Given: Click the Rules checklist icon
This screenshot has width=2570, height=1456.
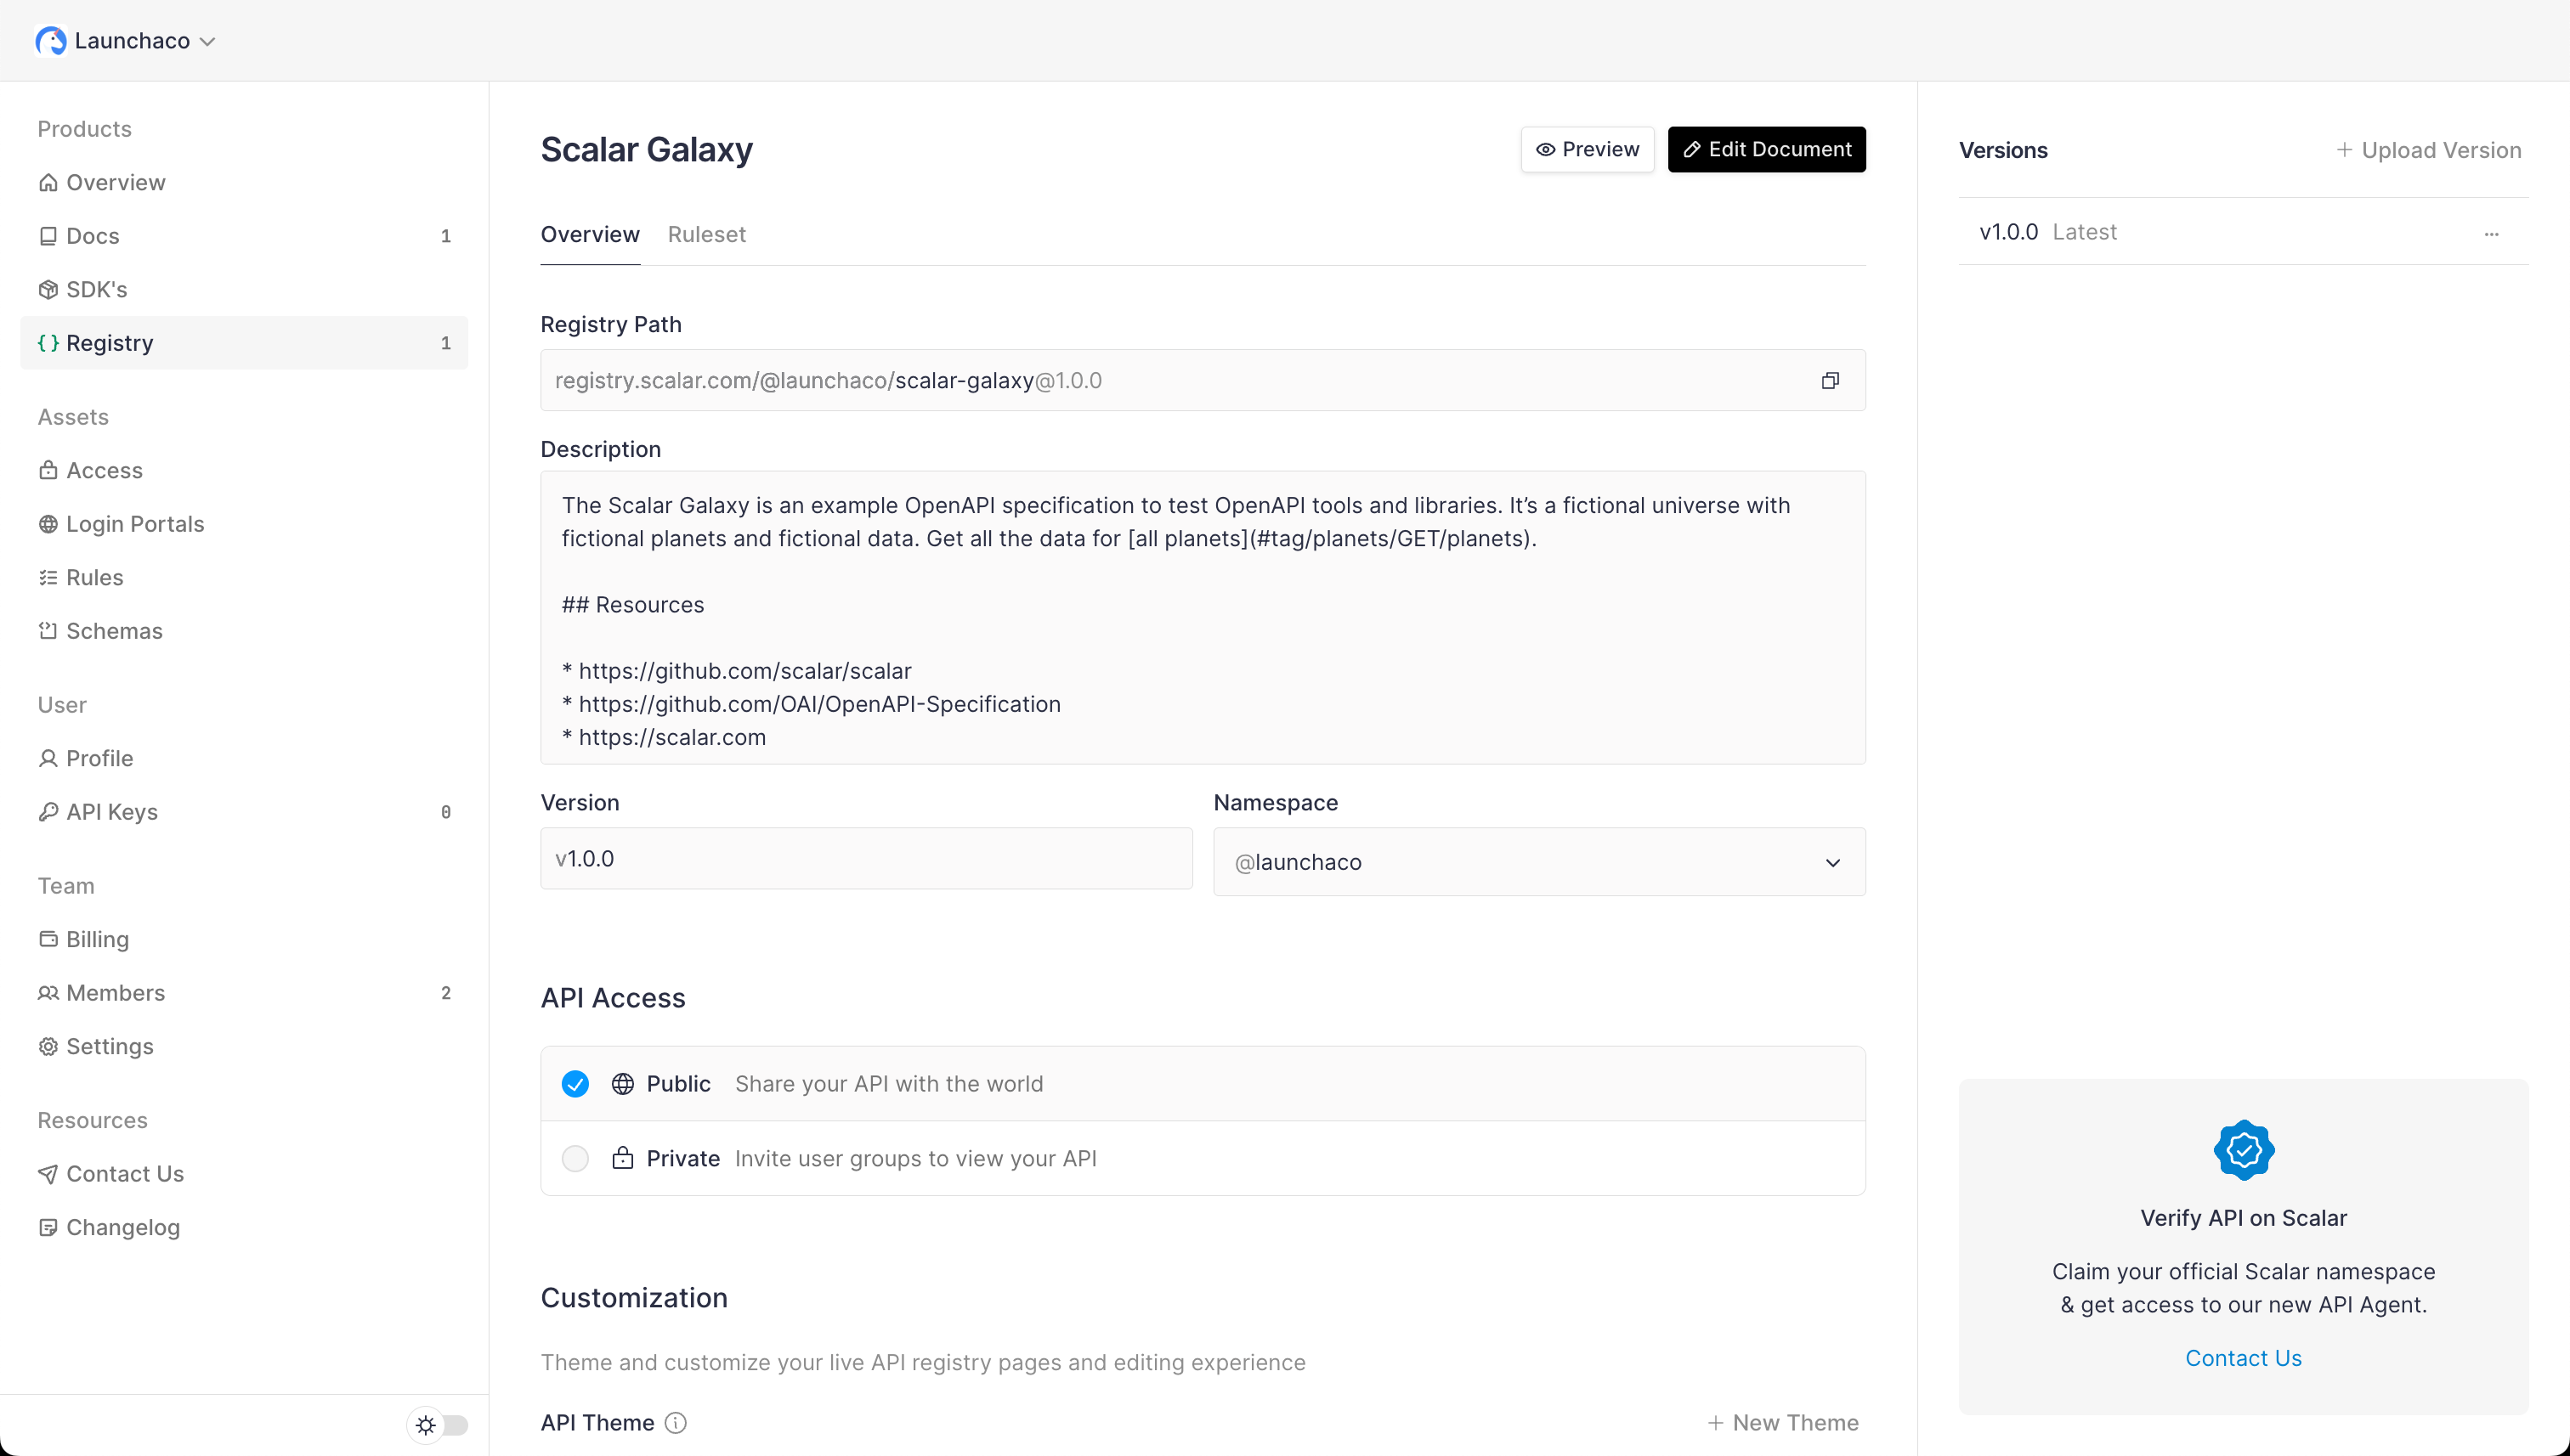Looking at the screenshot, I should click(x=48, y=577).
